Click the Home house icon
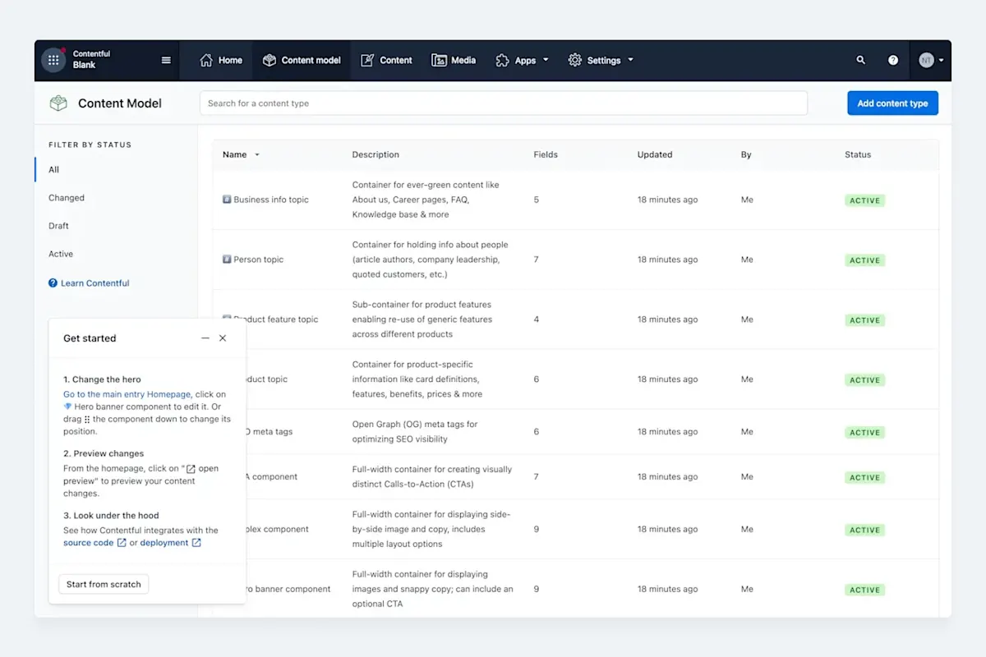 pyautogui.click(x=206, y=60)
